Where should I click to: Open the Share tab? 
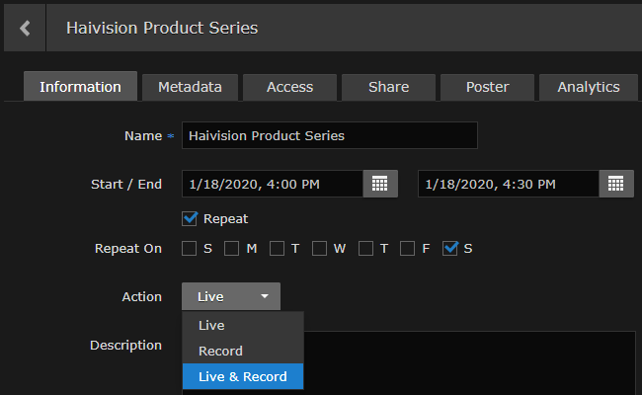388,87
